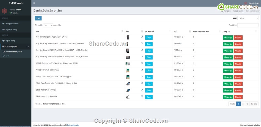Screen dimensions: 261x127
Task: Click Biên tập for Fire HD 8 16 GB
Action: click(228, 51)
